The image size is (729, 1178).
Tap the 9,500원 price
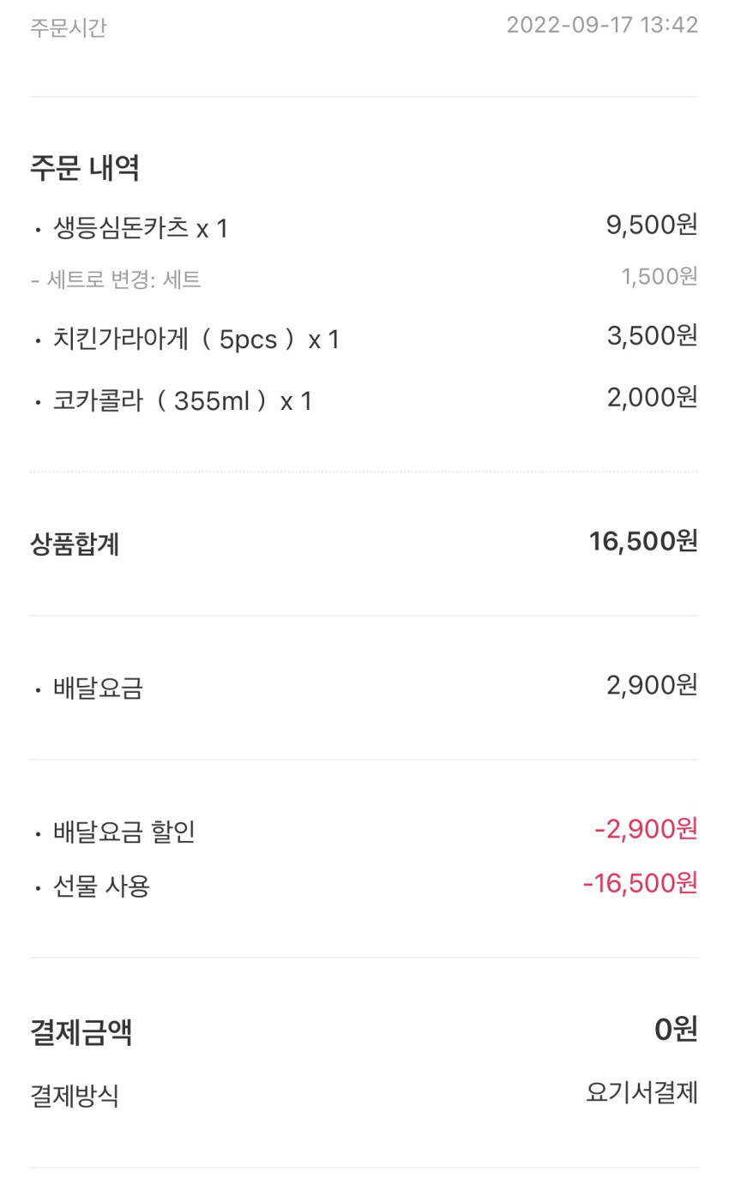[652, 225]
